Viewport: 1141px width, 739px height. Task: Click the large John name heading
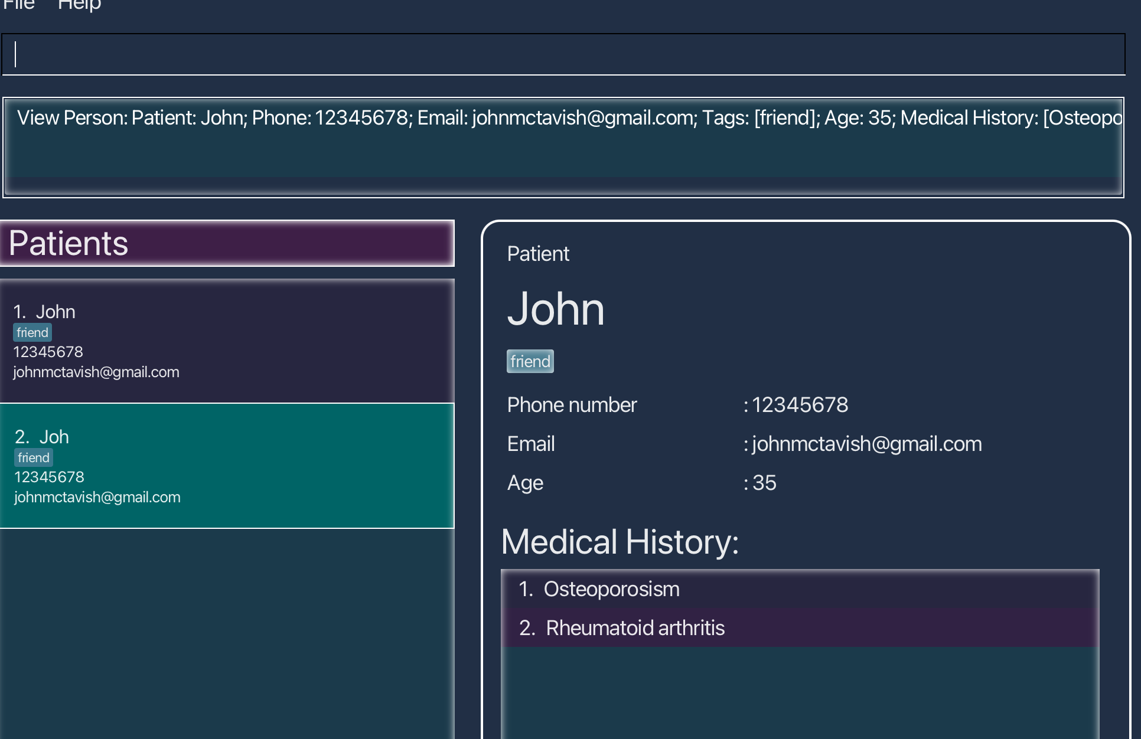pos(556,309)
